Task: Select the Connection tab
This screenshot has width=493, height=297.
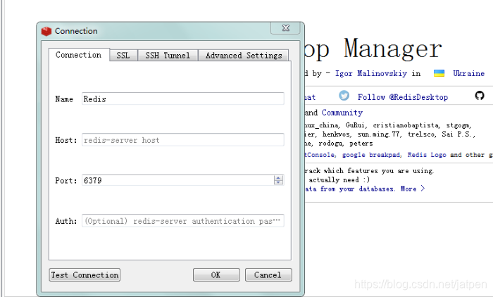Action: click(79, 55)
